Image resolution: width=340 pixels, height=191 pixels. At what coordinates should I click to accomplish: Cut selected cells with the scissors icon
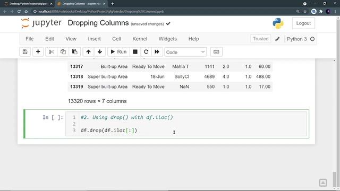point(52,52)
